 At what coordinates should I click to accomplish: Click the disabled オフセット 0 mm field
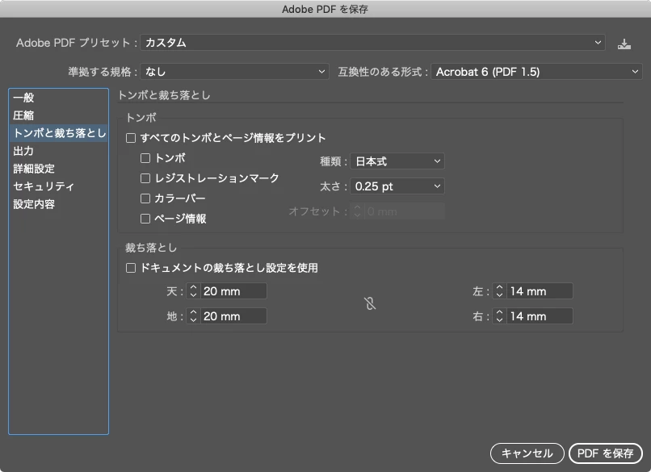tap(405, 211)
